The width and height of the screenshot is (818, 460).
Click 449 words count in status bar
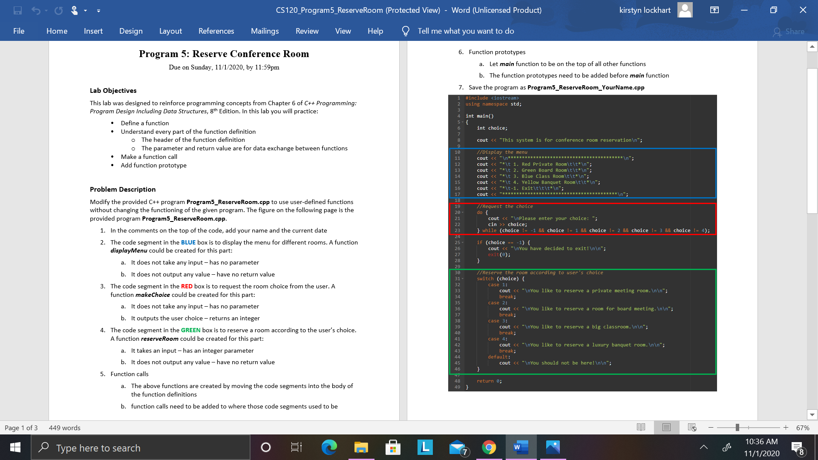(64, 428)
